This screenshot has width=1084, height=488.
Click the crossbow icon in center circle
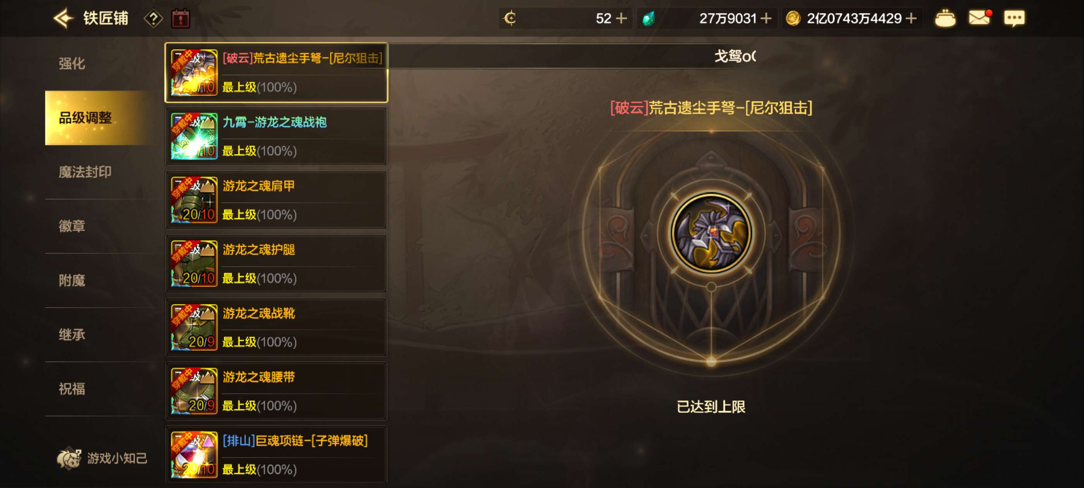coord(711,233)
